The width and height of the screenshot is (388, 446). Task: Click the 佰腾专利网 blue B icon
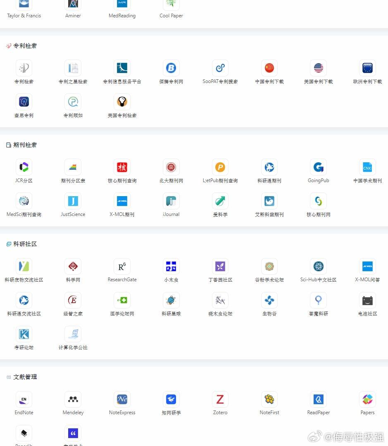(x=171, y=68)
